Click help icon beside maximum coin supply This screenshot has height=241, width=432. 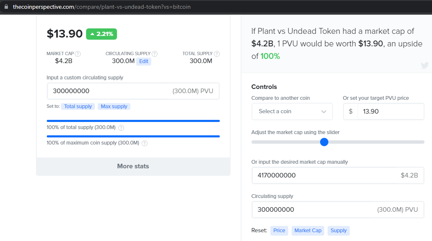(145, 143)
